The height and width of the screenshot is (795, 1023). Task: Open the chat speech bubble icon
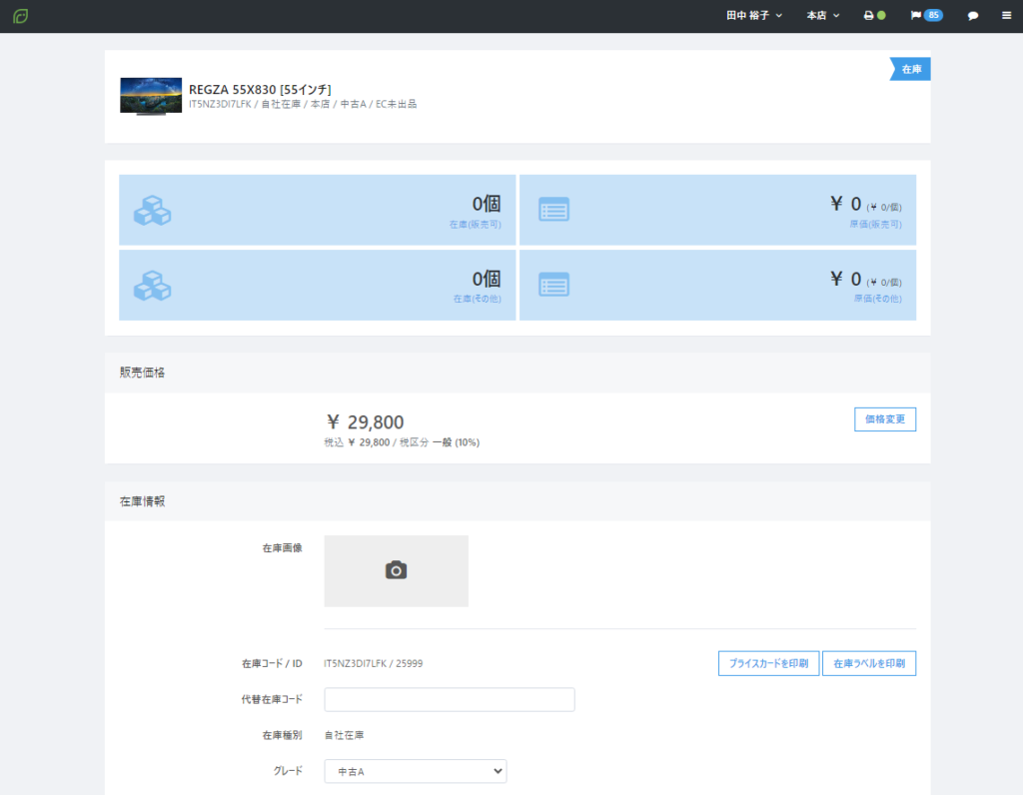pyautogui.click(x=973, y=16)
